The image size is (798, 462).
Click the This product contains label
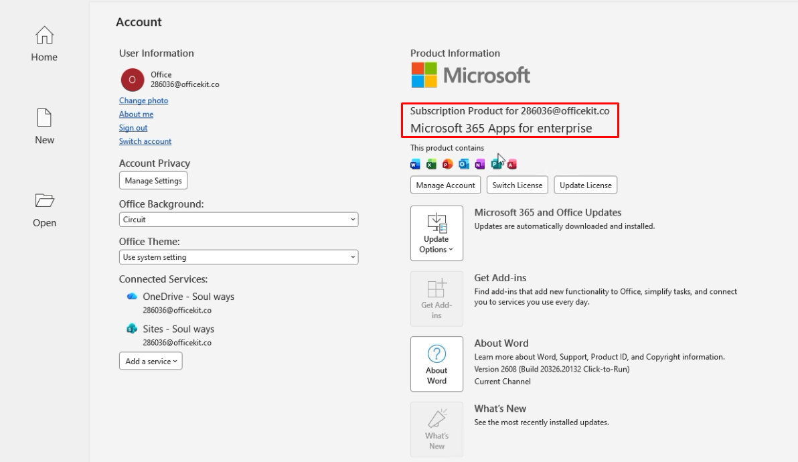point(447,148)
